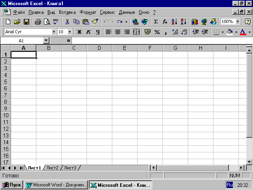
Task: Open the Правка menu
Action: (x=36, y=12)
